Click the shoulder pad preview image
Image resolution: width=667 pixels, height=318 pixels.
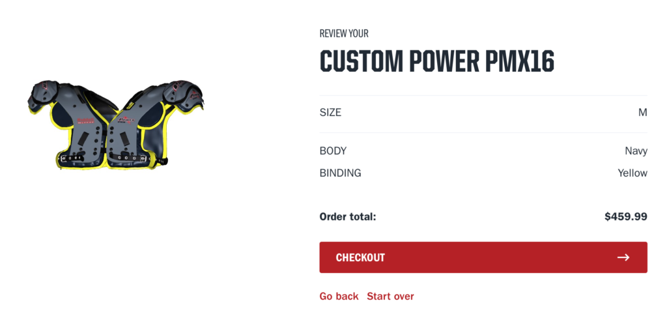[x=116, y=124]
